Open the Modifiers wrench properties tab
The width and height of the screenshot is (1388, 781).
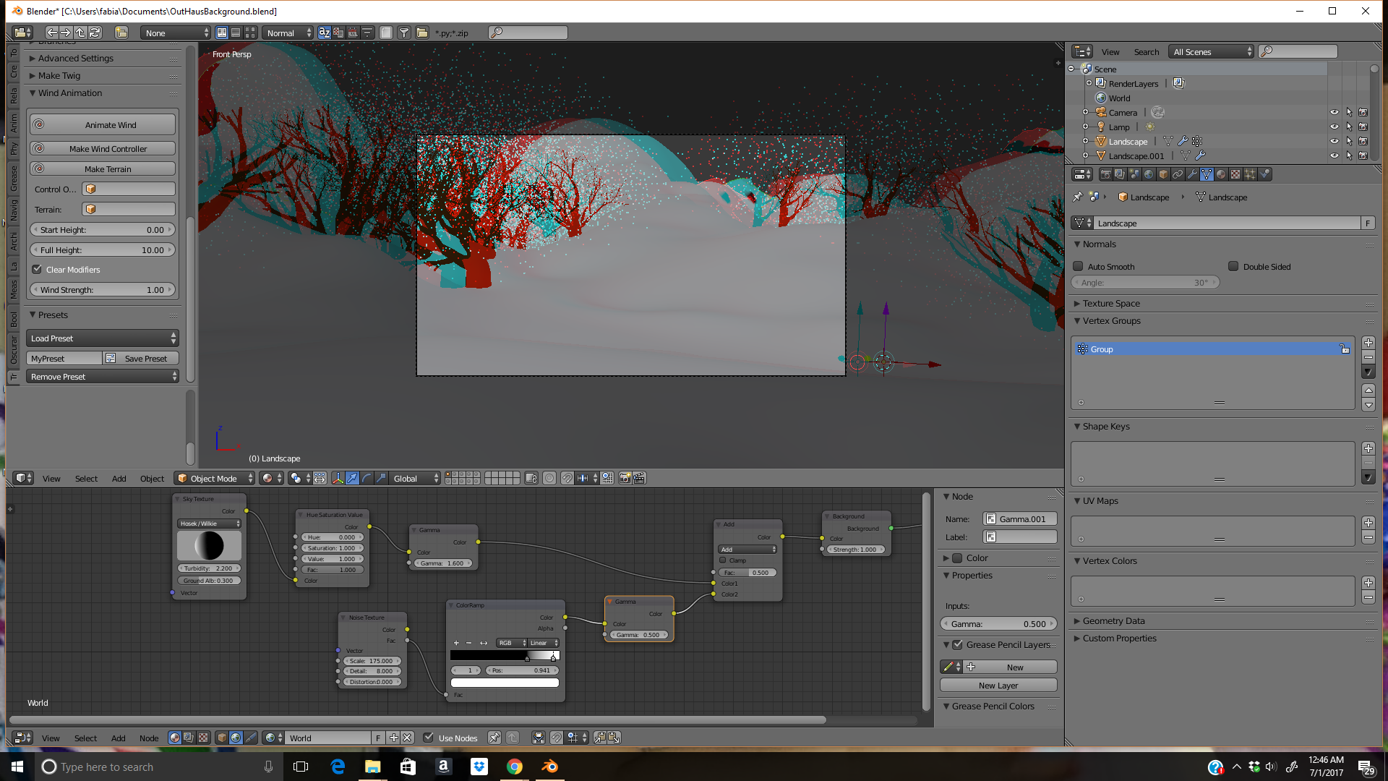[x=1192, y=174]
